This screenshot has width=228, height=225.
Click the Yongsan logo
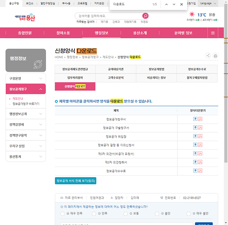pyautogui.click(x=25, y=17)
